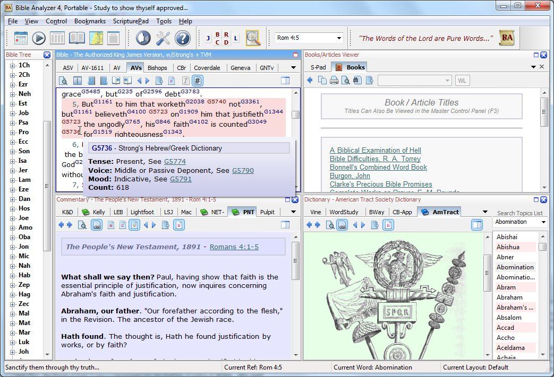
Task: Toggle the link icon in Dictionary toolbar
Action: (342, 225)
